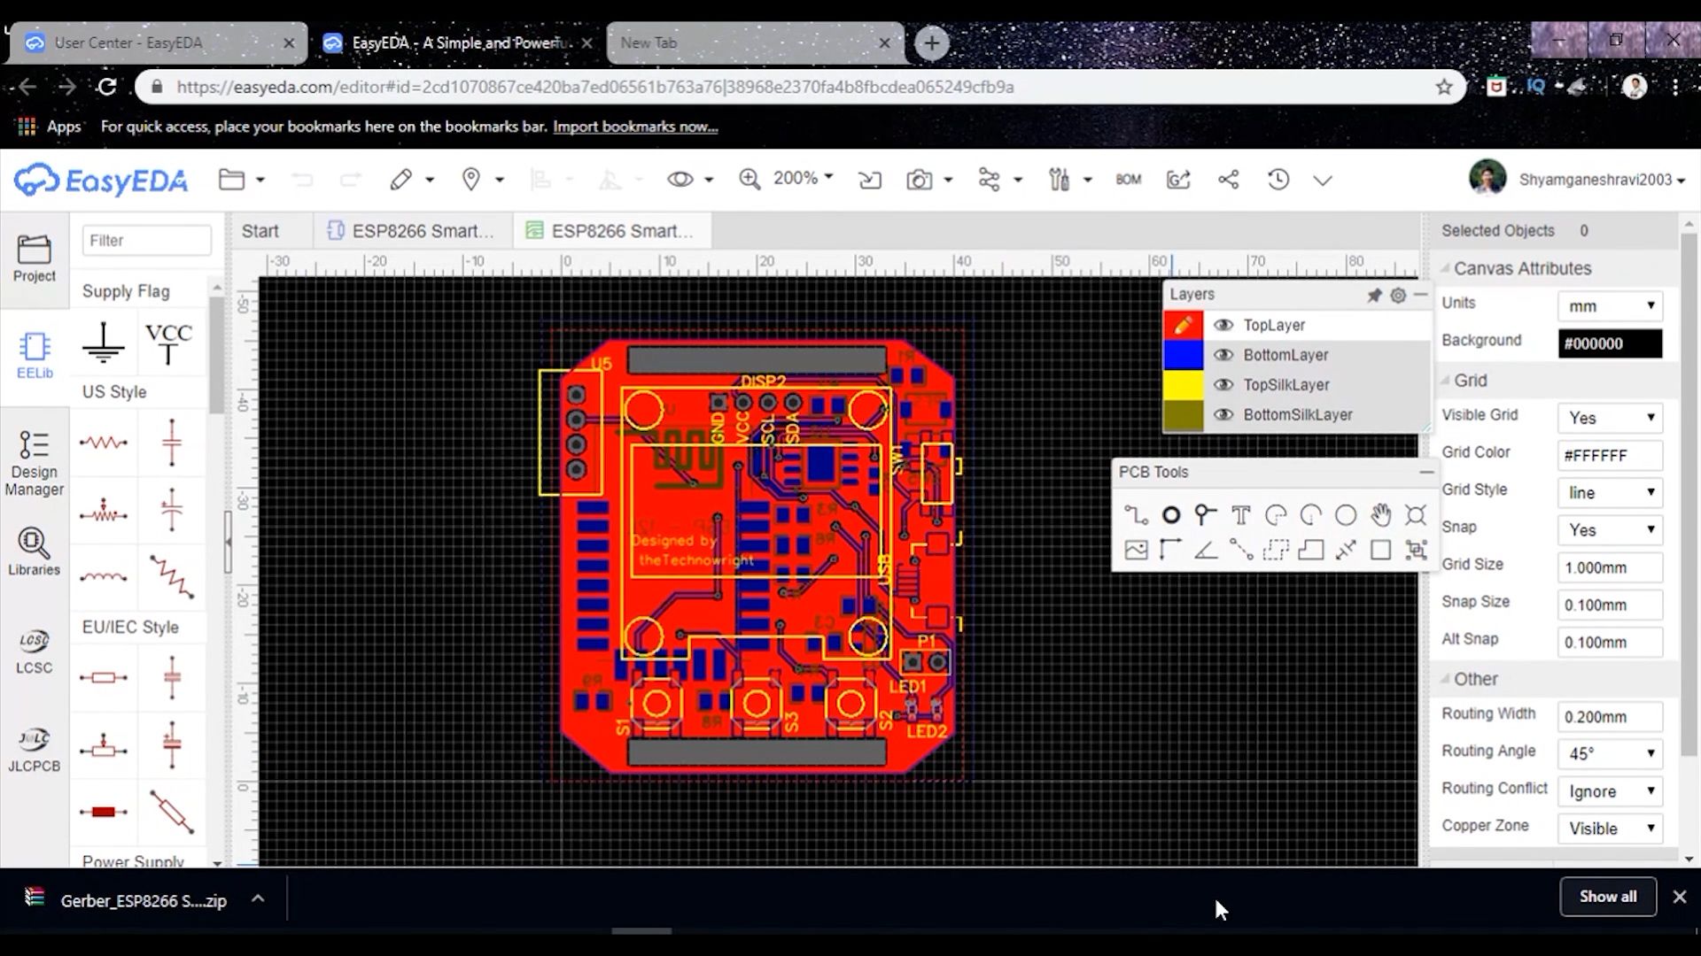Switch to the Start tab

point(260,230)
